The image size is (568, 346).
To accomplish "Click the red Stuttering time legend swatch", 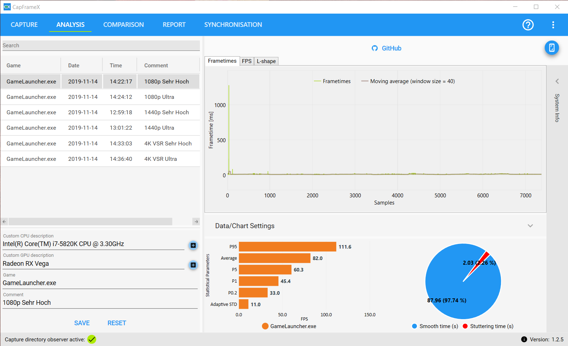I will pos(465,326).
